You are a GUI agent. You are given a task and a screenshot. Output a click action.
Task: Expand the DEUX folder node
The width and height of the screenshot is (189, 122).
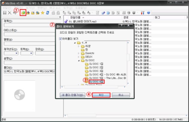coord(79,57)
